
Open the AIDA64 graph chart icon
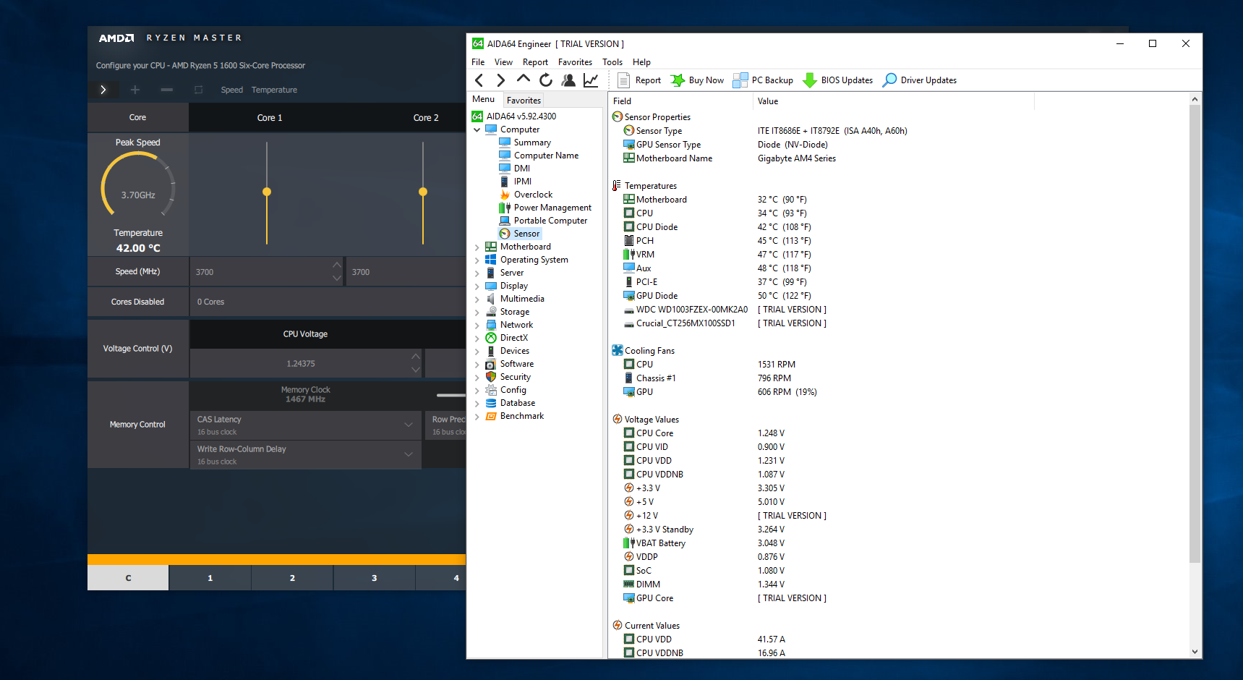coord(591,80)
